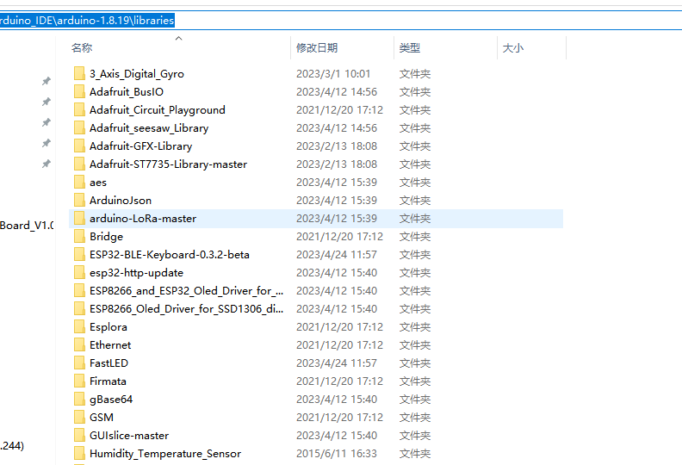Select the FastLED folder name
The width and height of the screenshot is (682, 465).
(108, 363)
